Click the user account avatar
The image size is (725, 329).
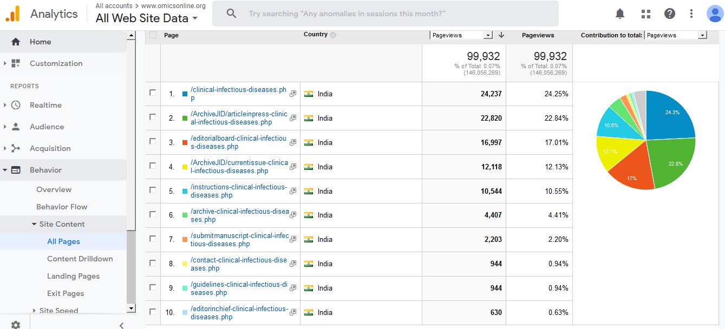click(715, 14)
